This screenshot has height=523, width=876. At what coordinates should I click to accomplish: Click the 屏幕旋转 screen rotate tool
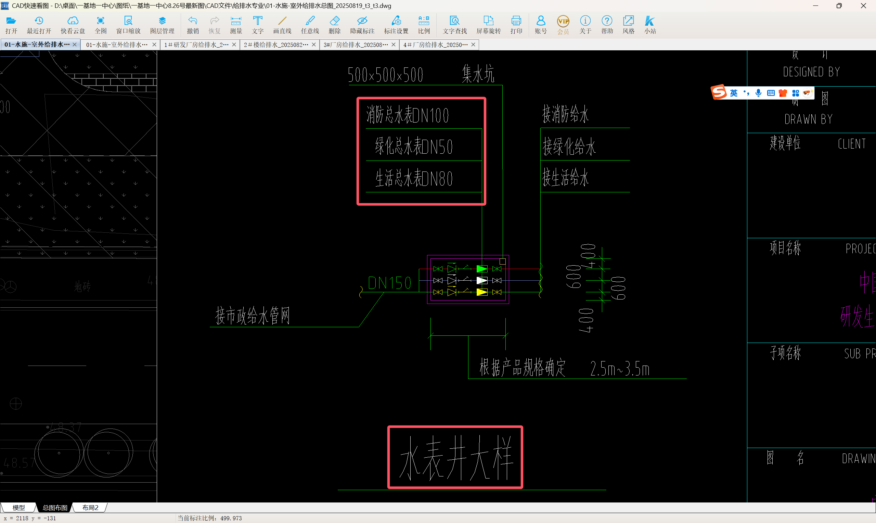click(x=489, y=25)
